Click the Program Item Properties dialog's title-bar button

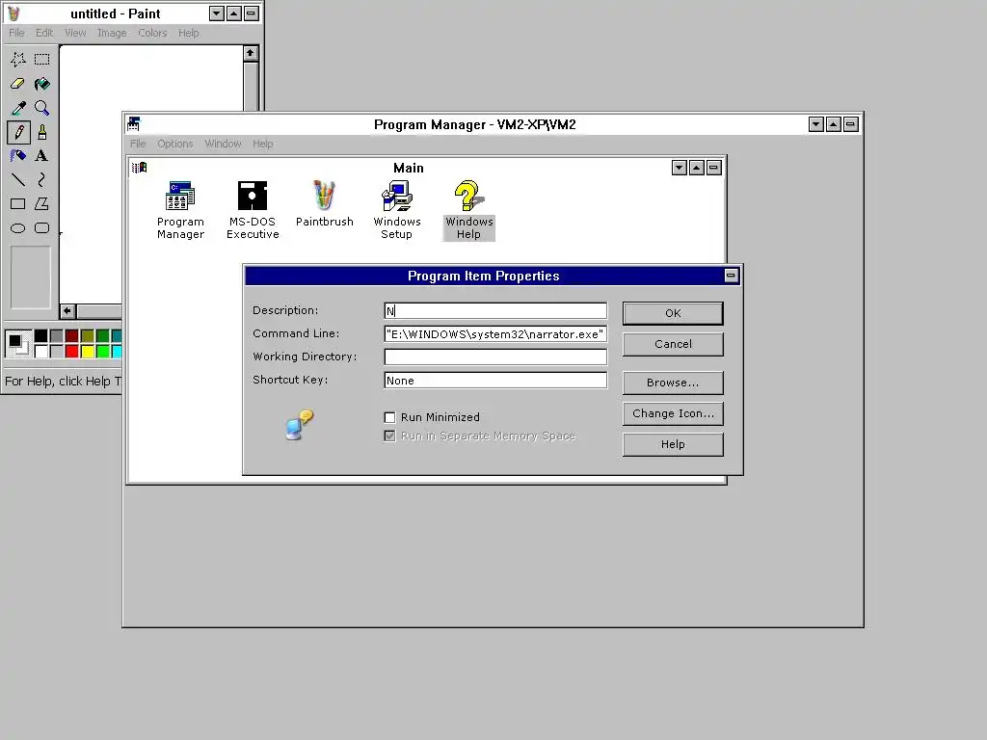pos(731,275)
